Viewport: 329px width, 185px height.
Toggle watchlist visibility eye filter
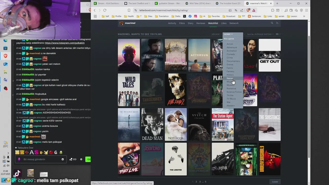278,34
